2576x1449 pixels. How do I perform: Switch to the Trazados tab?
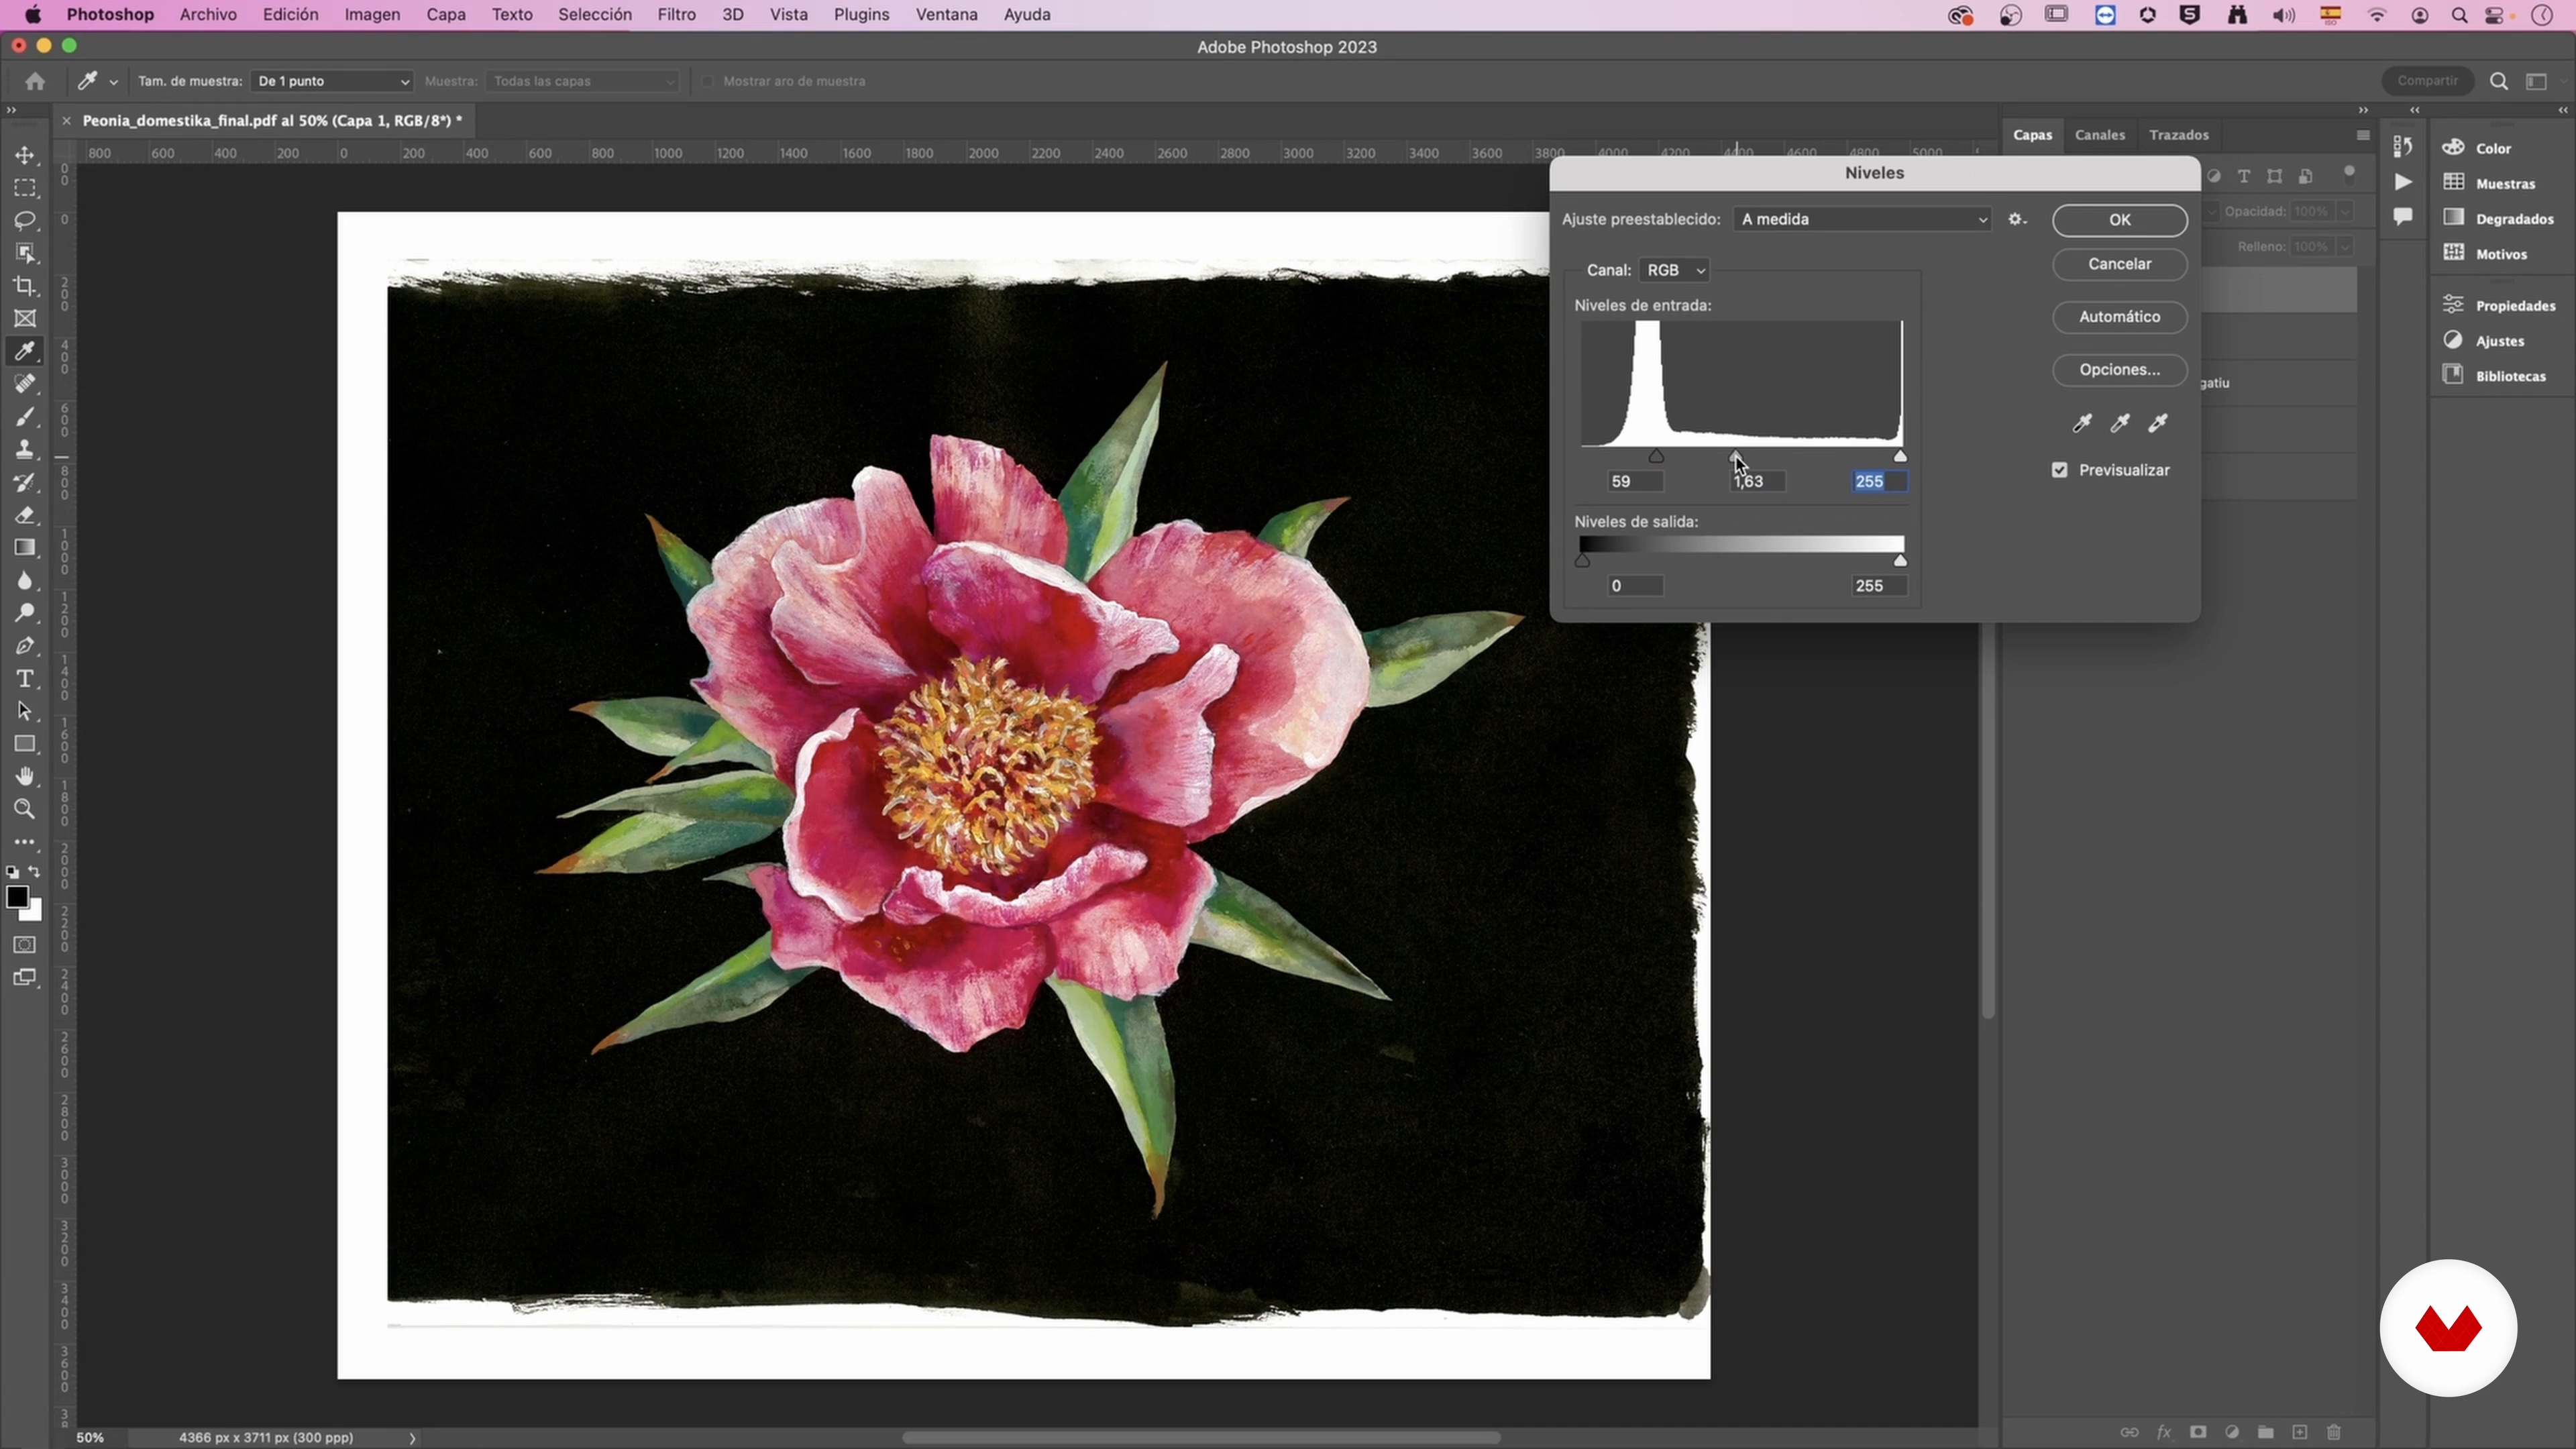(x=2178, y=135)
